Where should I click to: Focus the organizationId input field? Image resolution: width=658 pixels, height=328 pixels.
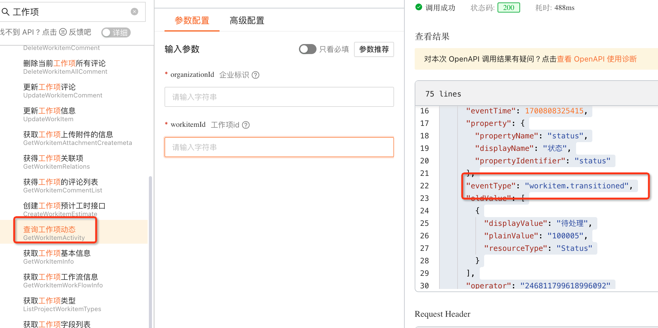[x=279, y=97]
